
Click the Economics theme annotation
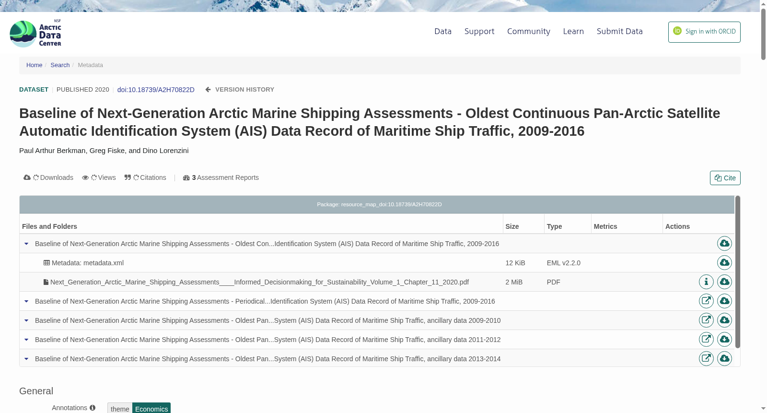tap(151, 408)
